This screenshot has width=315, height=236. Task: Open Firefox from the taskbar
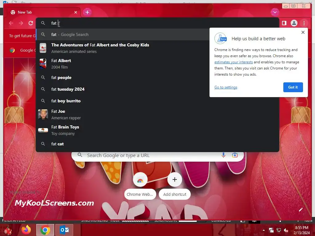(x=26, y=230)
